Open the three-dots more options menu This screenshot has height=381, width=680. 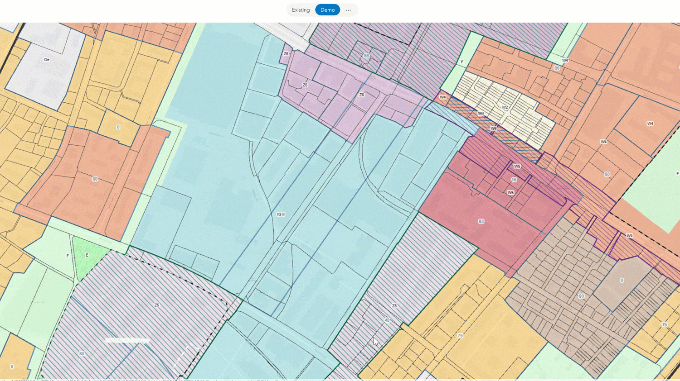tap(348, 10)
